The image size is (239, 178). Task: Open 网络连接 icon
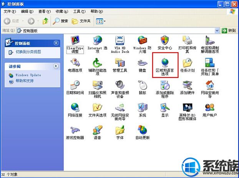[75, 107]
